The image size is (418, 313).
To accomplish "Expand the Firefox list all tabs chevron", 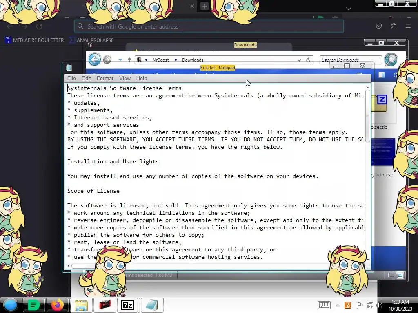I will tap(349, 9).
